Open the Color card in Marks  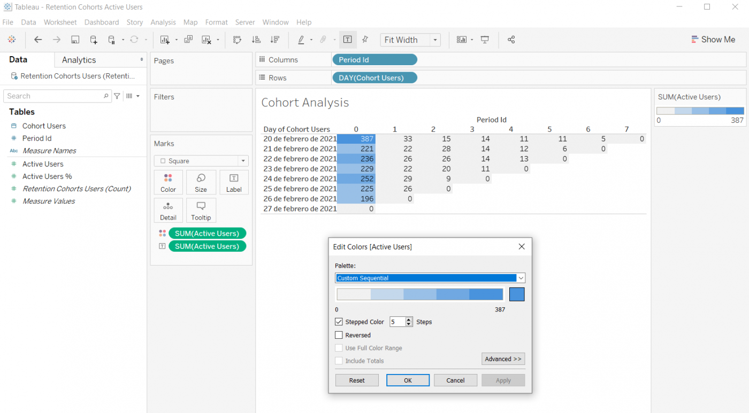168,182
